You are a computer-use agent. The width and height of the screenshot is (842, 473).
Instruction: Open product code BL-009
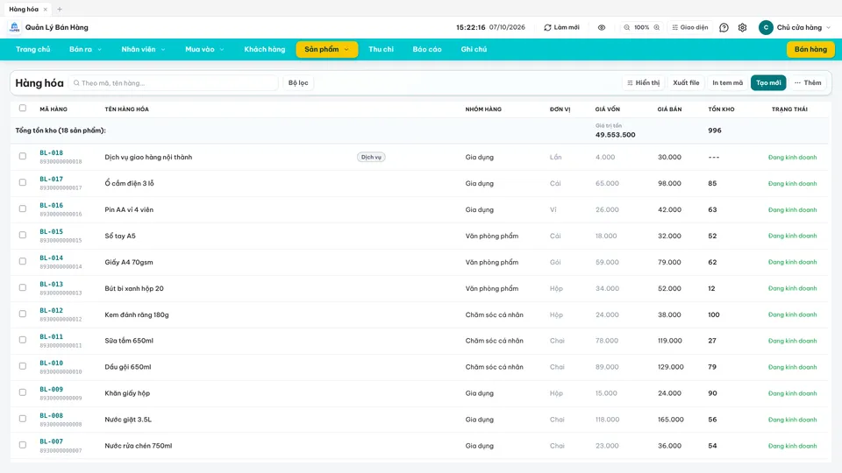tap(51, 389)
